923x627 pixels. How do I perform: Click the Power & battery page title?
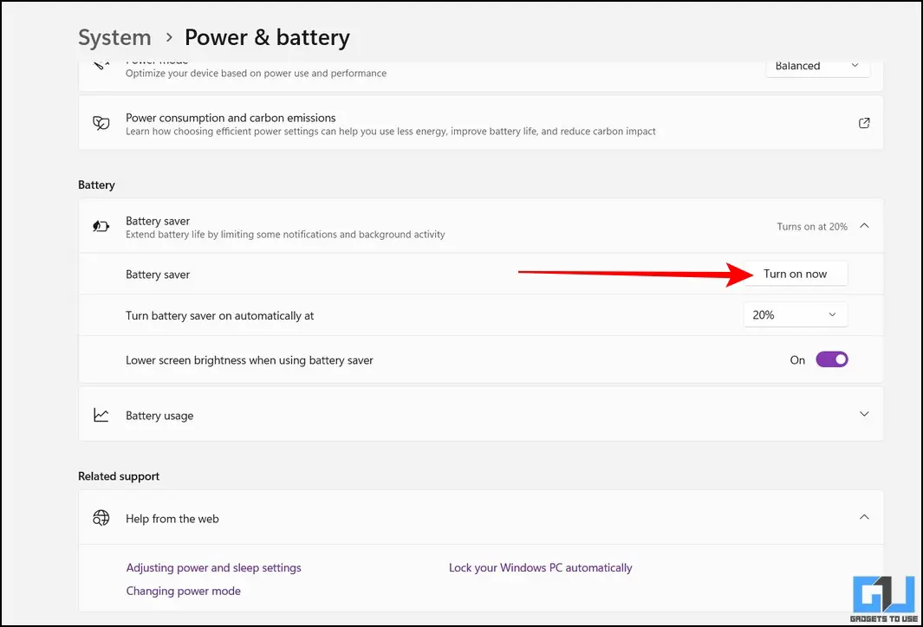pos(267,37)
